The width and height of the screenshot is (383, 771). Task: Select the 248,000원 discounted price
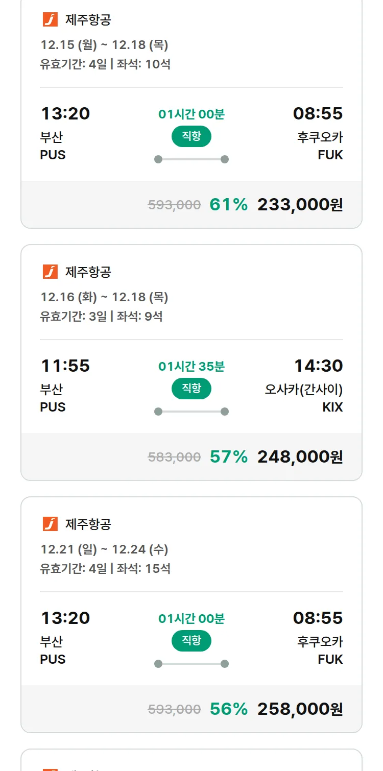tap(300, 457)
